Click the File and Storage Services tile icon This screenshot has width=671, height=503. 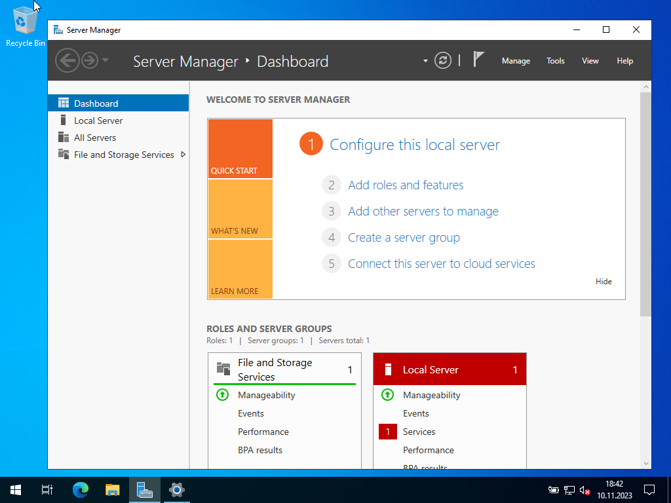point(223,368)
